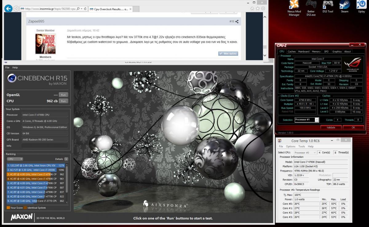The height and width of the screenshot is (227, 369).
Task: Refresh the insomnia.gr page
Action: [85, 9]
